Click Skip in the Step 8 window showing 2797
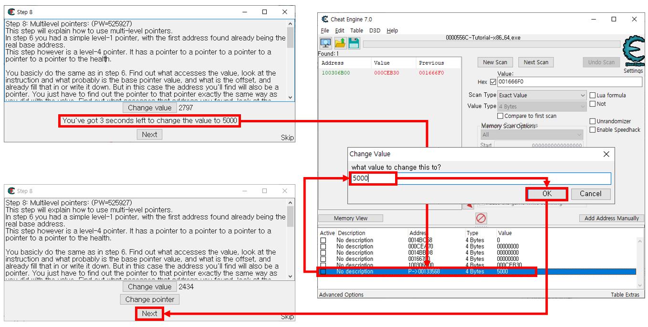 click(287, 138)
